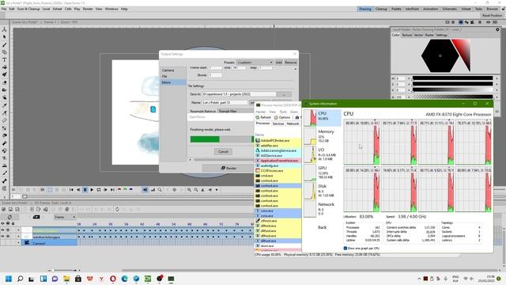Select the Selection arrow tool
506x285 pixels.
pyautogui.click(x=5, y=37)
